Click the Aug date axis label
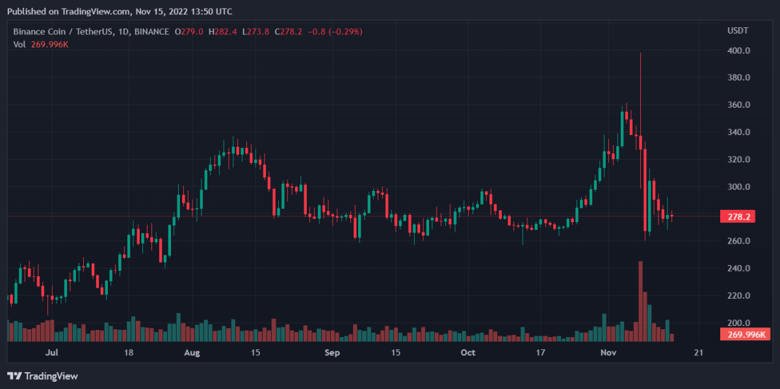The image size is (780, 389). point(192,353)
